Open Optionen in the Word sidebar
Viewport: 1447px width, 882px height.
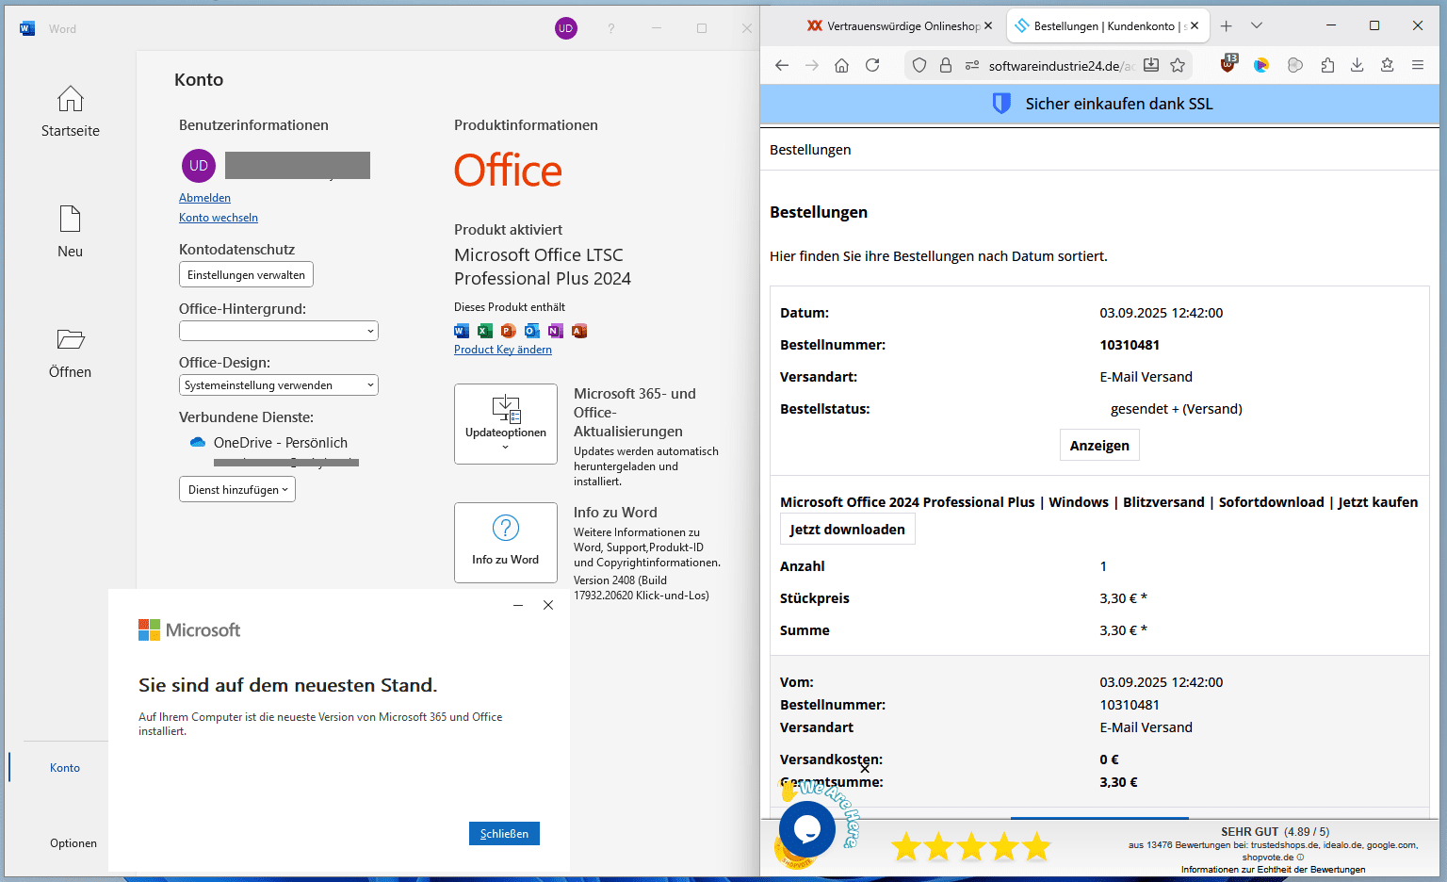tap(73, 843)
